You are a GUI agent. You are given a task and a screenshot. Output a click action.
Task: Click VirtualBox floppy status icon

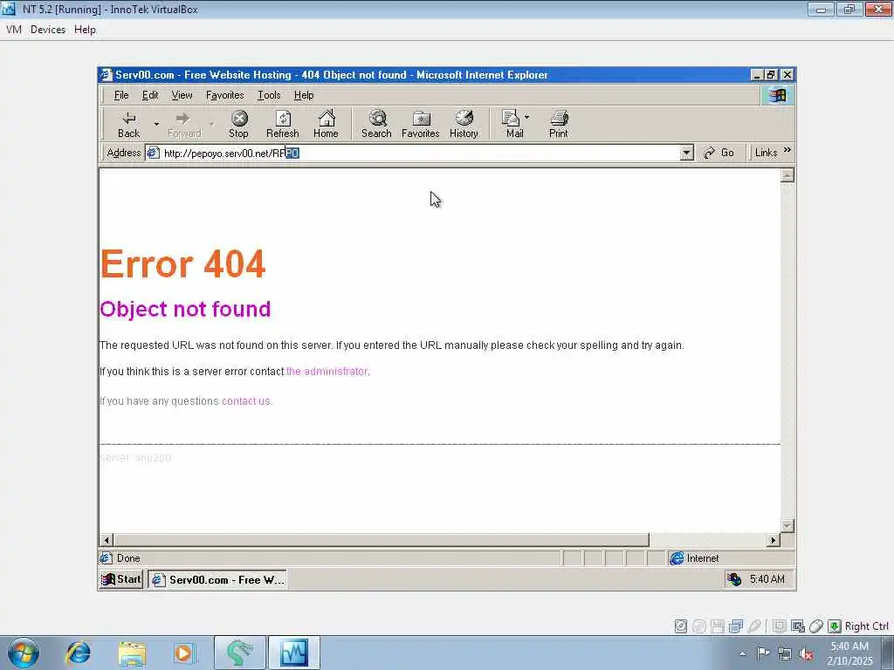point(718,626)
